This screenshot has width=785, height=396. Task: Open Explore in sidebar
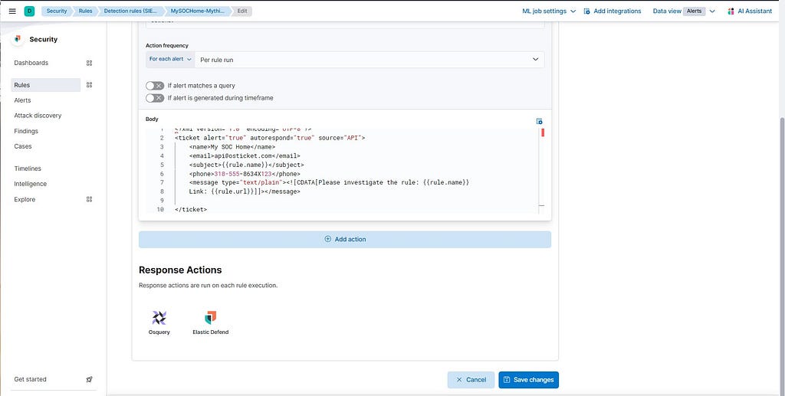[x=25, y=199]
